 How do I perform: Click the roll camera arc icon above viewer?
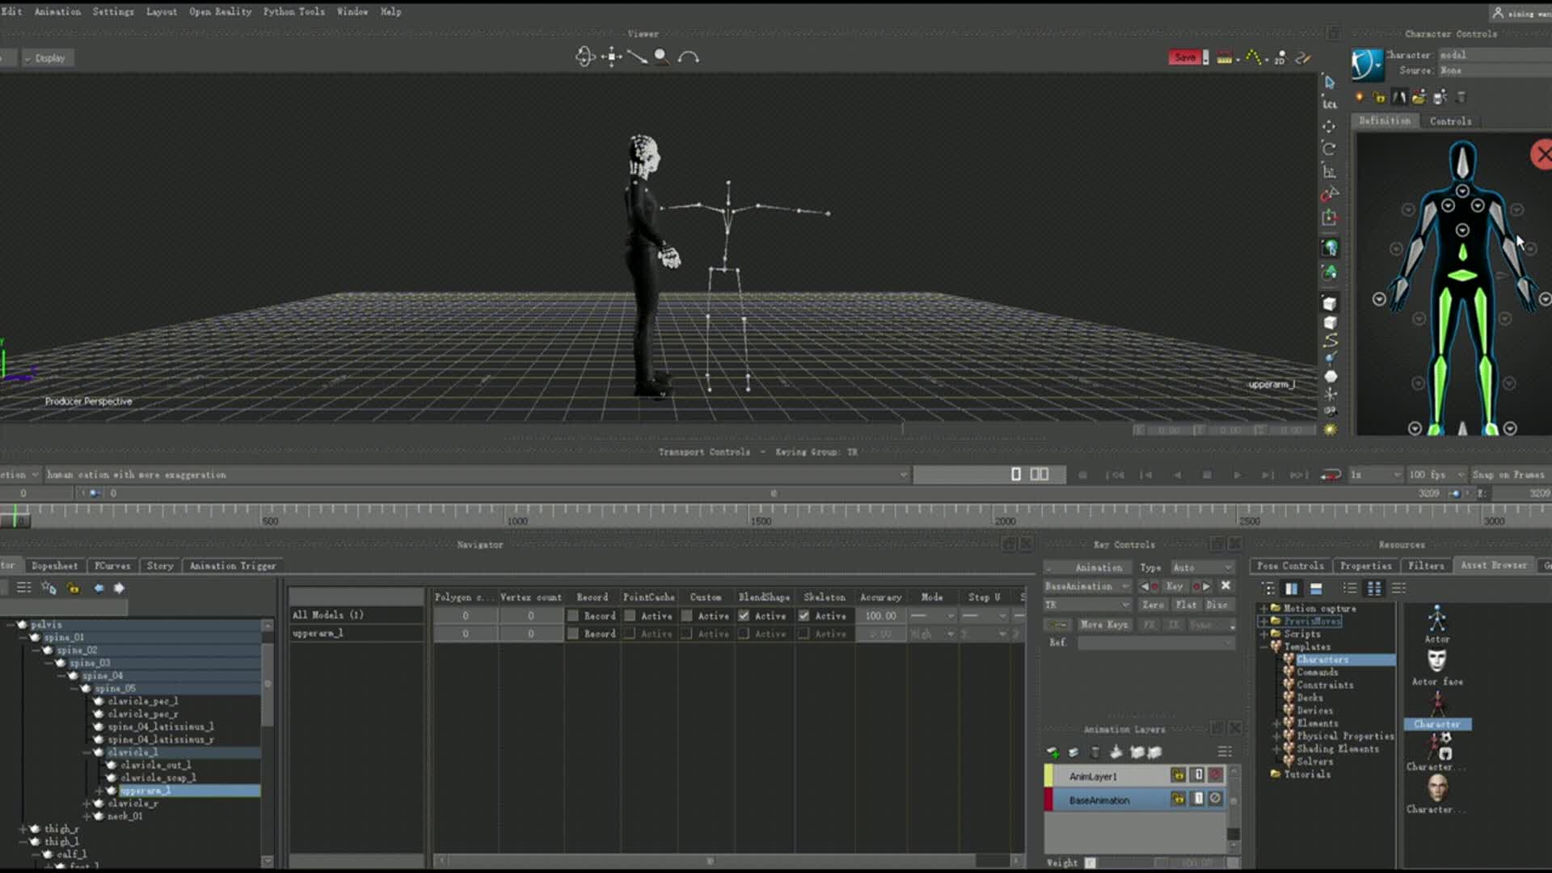(x=689, y=57)
